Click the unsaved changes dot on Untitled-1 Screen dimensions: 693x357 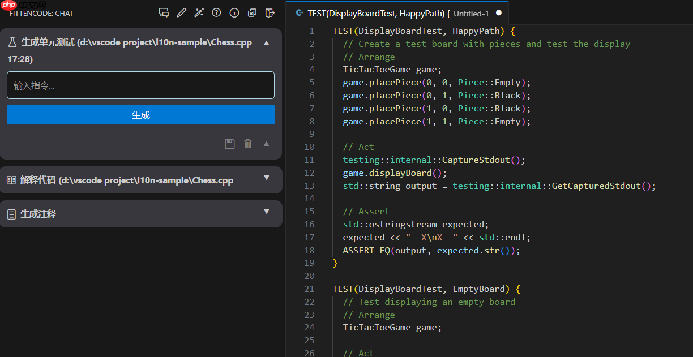tap(499, 12)
